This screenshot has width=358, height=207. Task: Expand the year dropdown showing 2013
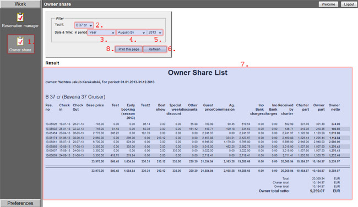(155, 32)
